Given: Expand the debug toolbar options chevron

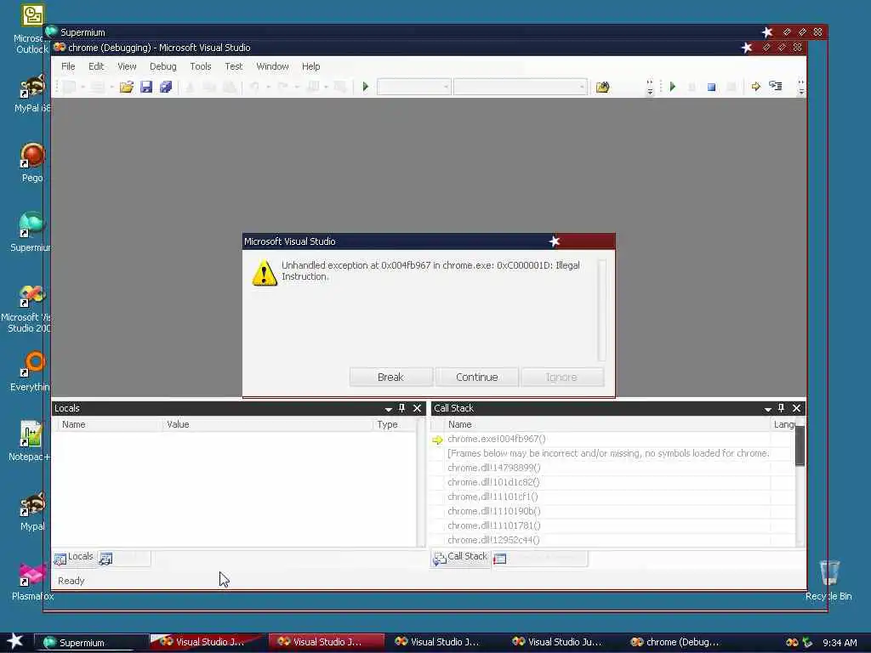Looking at the screenshot, I should click(800, 88).
